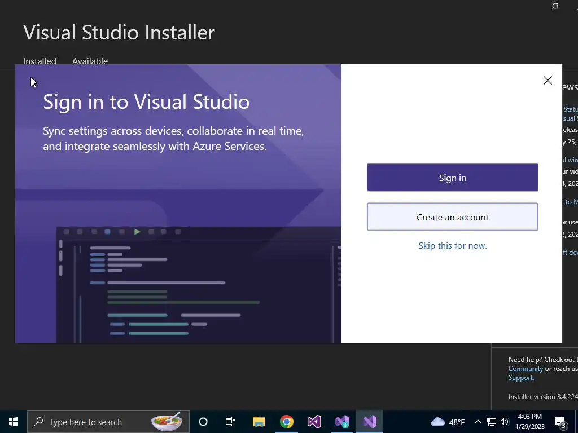Open the Support link
This screenshot has width=578, height=433.
tap(520, 378)
